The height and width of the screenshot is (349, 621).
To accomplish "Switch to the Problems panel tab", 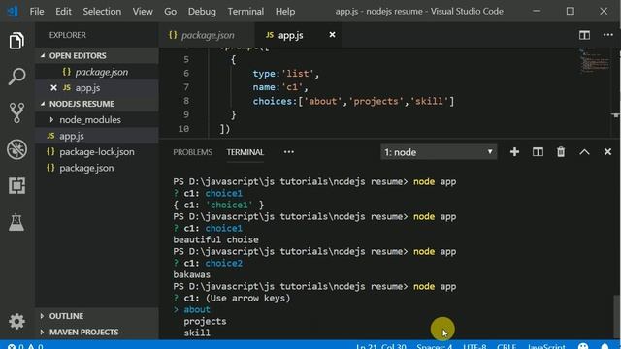I will 192,152.
